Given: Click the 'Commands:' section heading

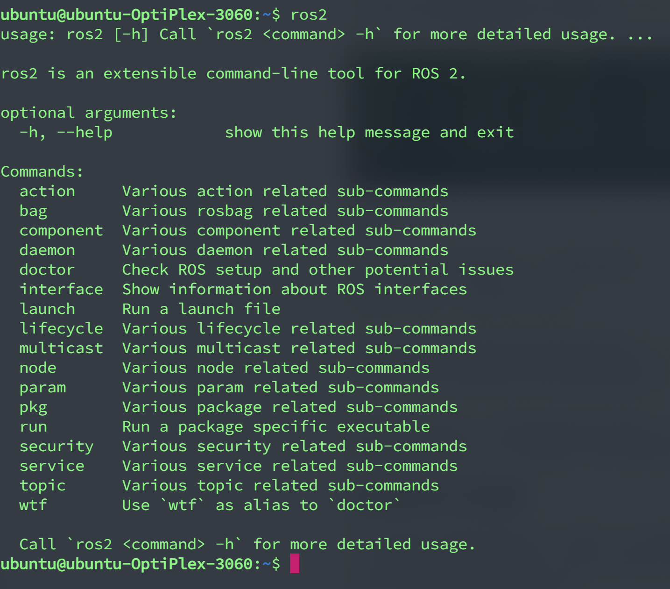Looking at the screenshot, I should 42,171.
